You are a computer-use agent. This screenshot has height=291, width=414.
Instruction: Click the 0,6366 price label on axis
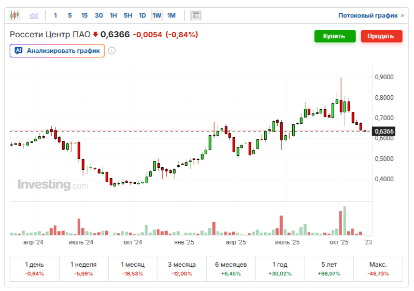click(384, 131)
